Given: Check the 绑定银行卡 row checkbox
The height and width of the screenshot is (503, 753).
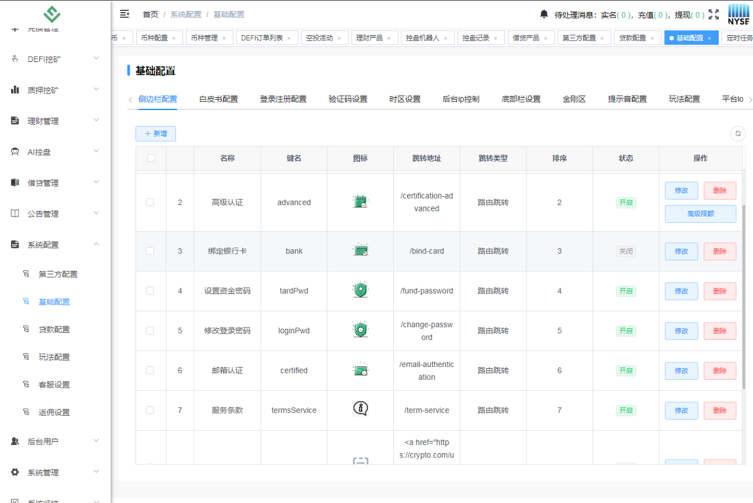Looking at the screenshot, I should tap(150, 251).
